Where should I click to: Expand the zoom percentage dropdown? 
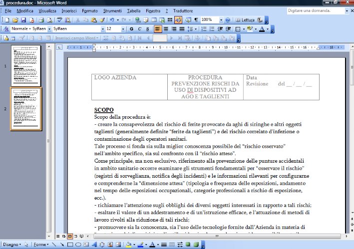point(220,20)
